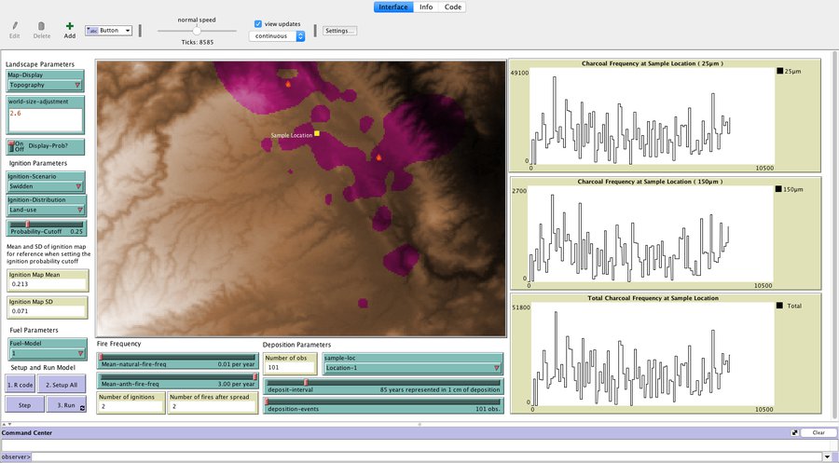
Task: Click the 1. R code button
Action: point(21,385)
